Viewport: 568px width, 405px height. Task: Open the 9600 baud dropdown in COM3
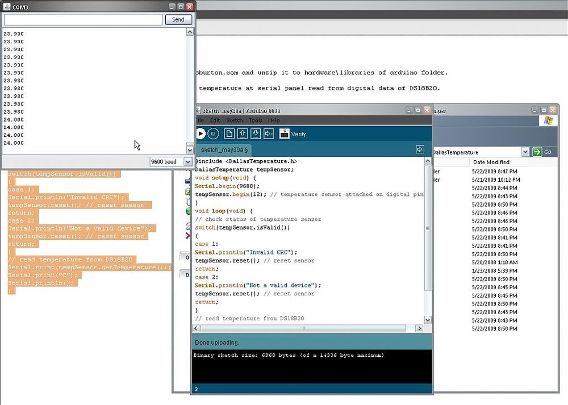[187, 161]
